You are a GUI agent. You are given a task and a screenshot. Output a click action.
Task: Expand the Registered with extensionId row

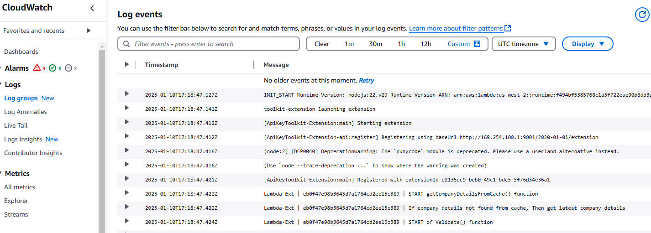(x=127, y=179)
